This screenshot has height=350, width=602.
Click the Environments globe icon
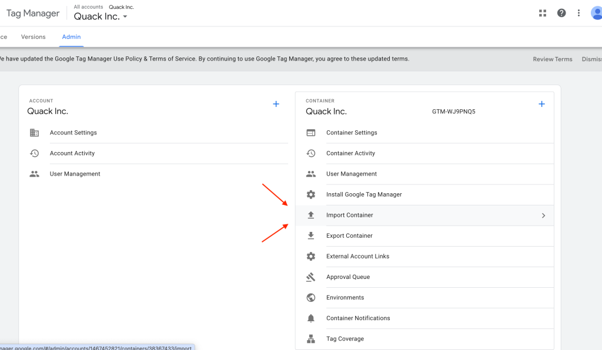point(311,298)
